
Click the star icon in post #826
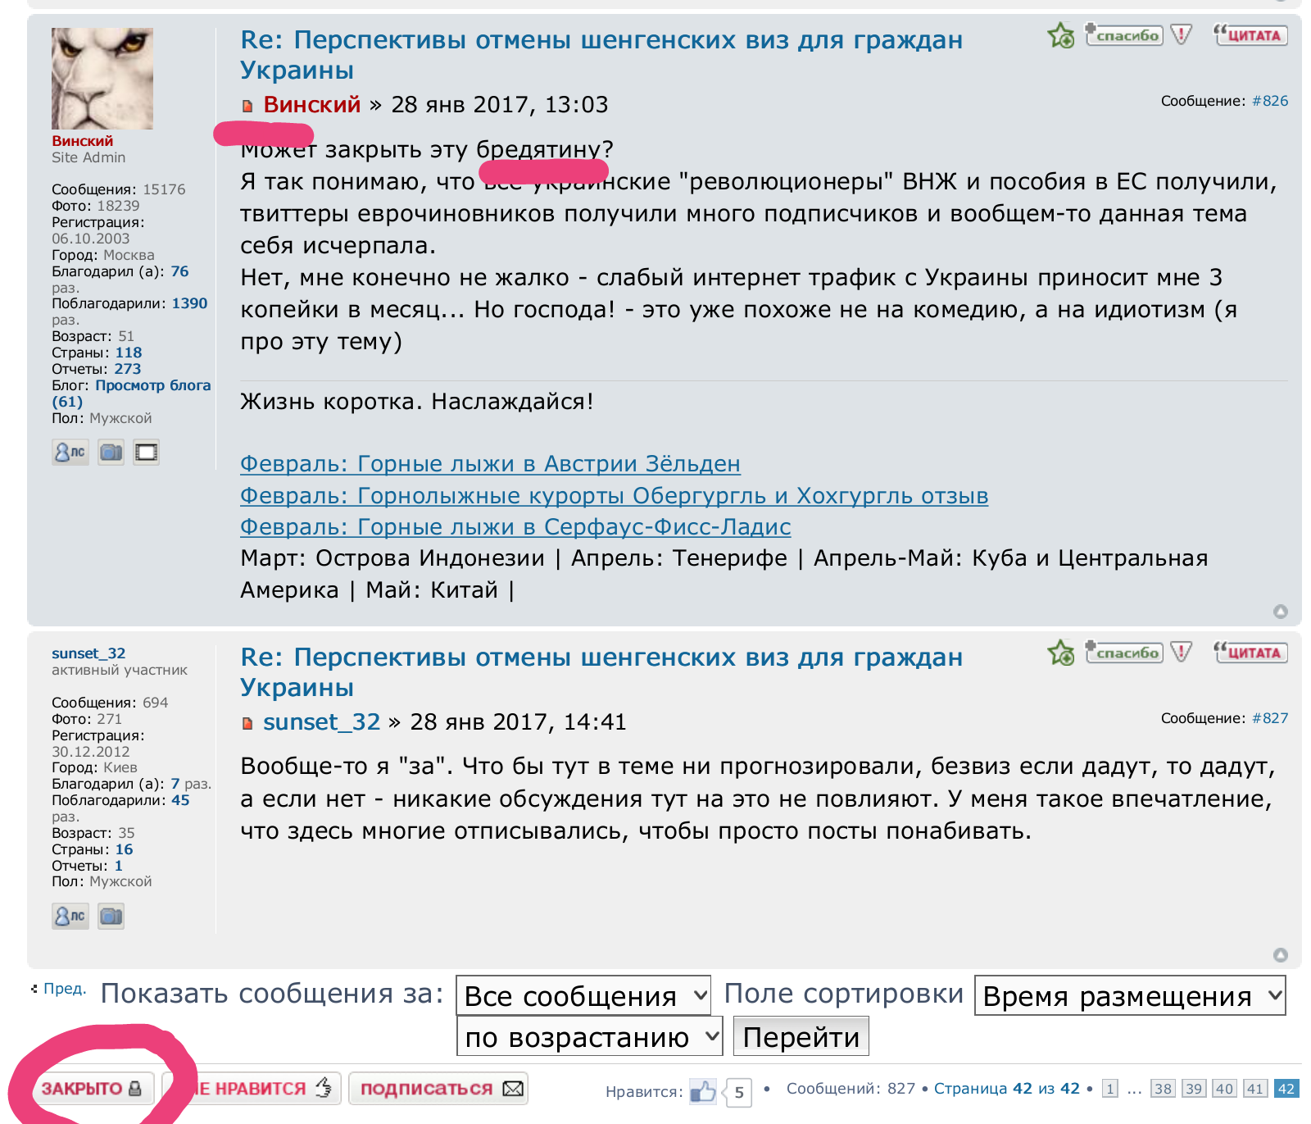tap(1061, 35)
